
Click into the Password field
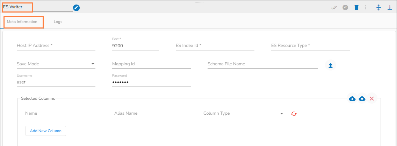[151, 82]
